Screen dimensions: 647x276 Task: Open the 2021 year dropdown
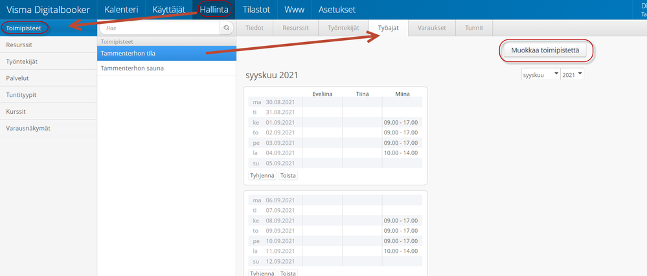tap(572, 74)
